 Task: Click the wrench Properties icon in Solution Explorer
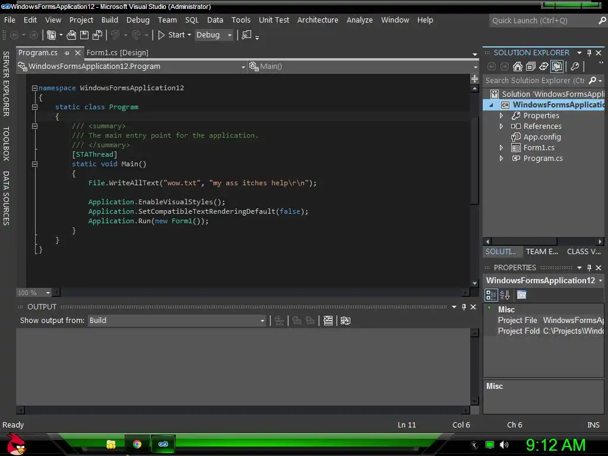coord(575,66)
